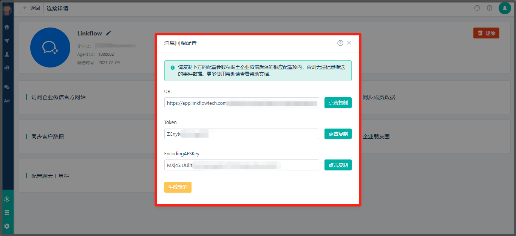Screen dimensions: 516x236
Task: Click the blue Linkflow connection avatar
Action: coord(50,48)
